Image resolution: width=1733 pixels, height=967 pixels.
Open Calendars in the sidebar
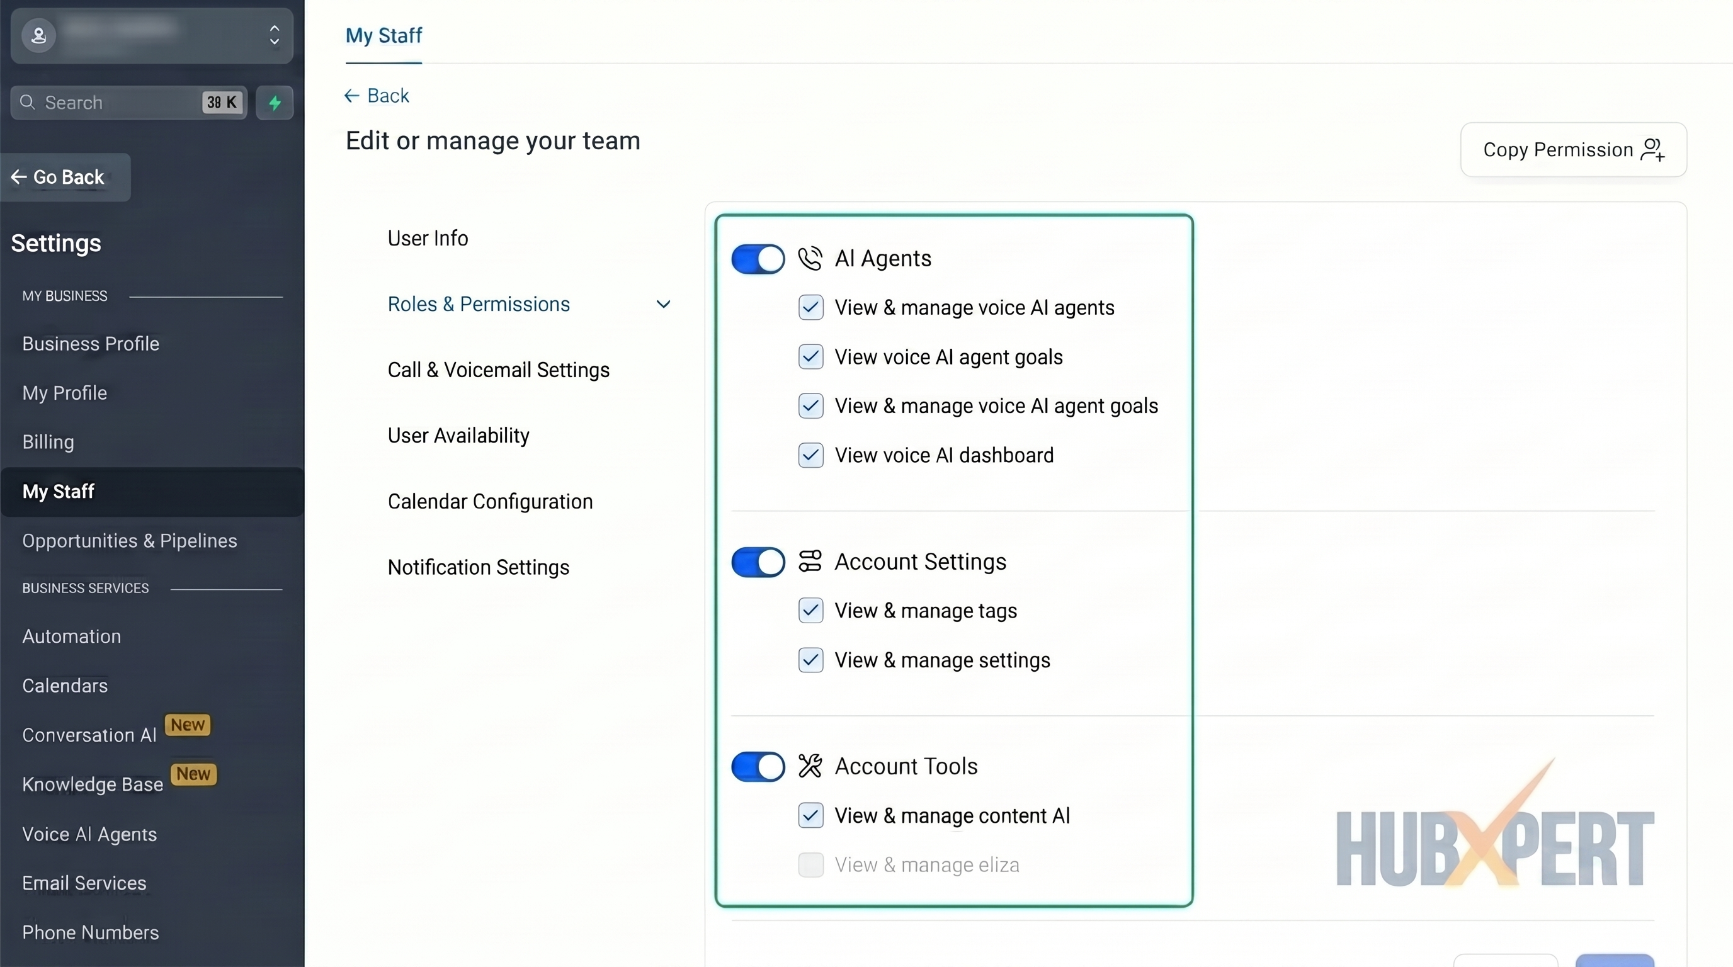click(x=65, y=686)
